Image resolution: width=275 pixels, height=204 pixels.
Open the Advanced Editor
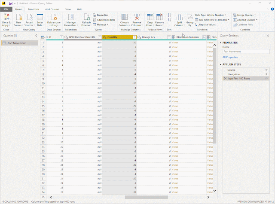click(x=104, y=20)
